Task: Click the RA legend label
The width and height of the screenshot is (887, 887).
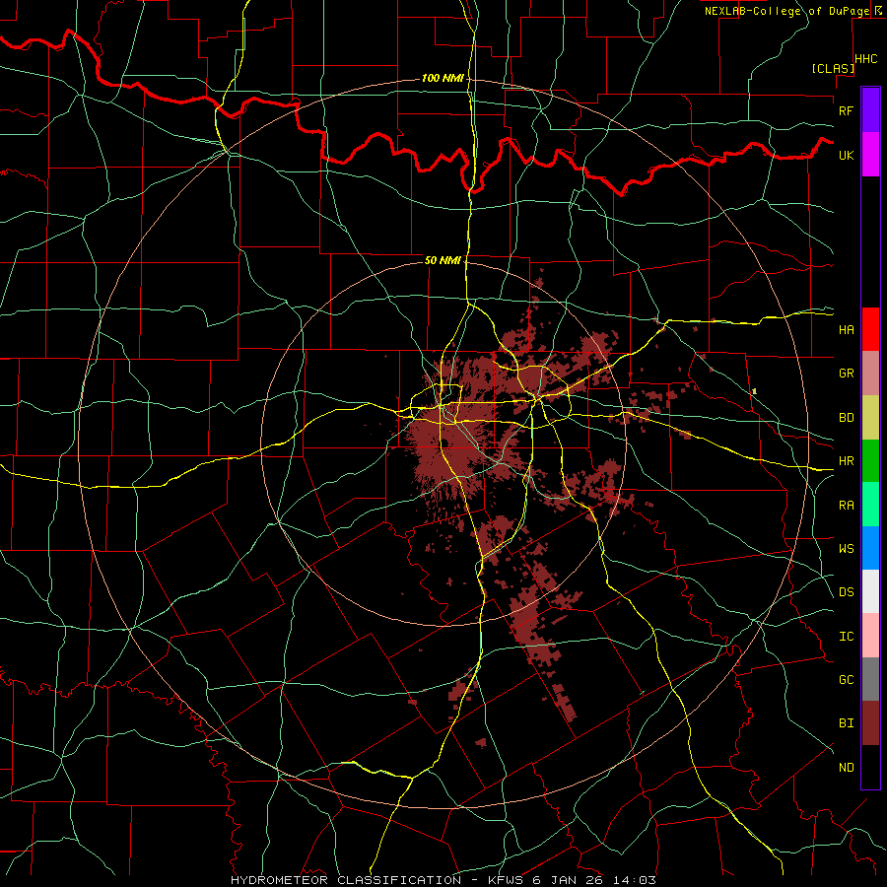Action: coord(846,505)
